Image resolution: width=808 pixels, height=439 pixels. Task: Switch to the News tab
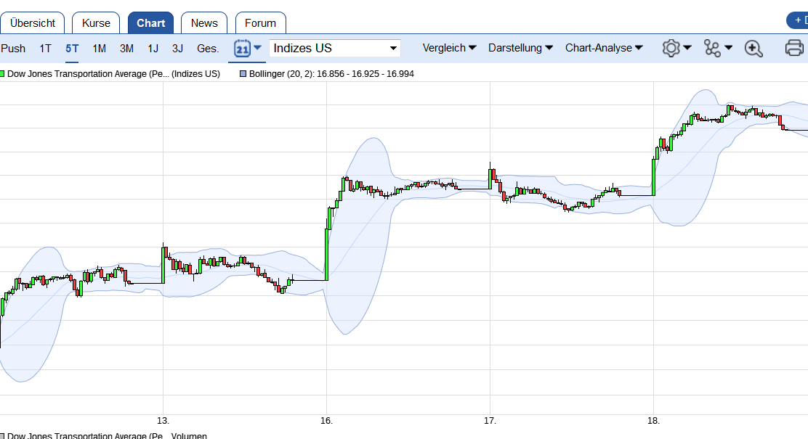[x=204, y=22]
